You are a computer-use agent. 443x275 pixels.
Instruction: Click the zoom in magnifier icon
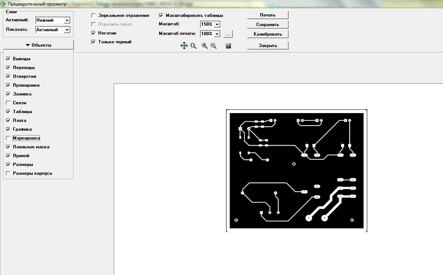(205, 46)
